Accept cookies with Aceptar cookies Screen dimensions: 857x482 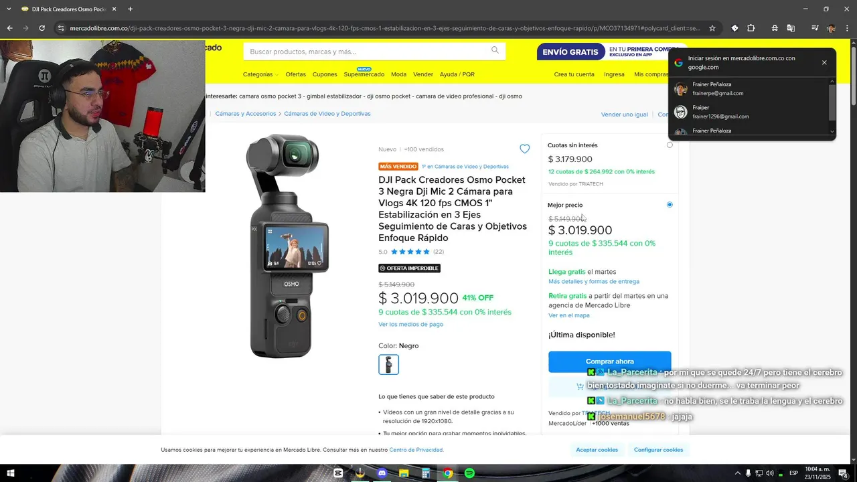tap(597, 450)
